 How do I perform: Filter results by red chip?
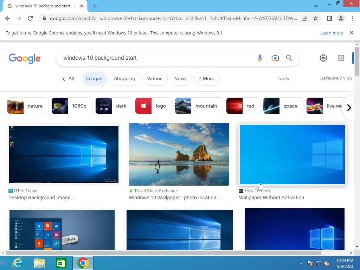pyautogui.click(x=243, y=106)
